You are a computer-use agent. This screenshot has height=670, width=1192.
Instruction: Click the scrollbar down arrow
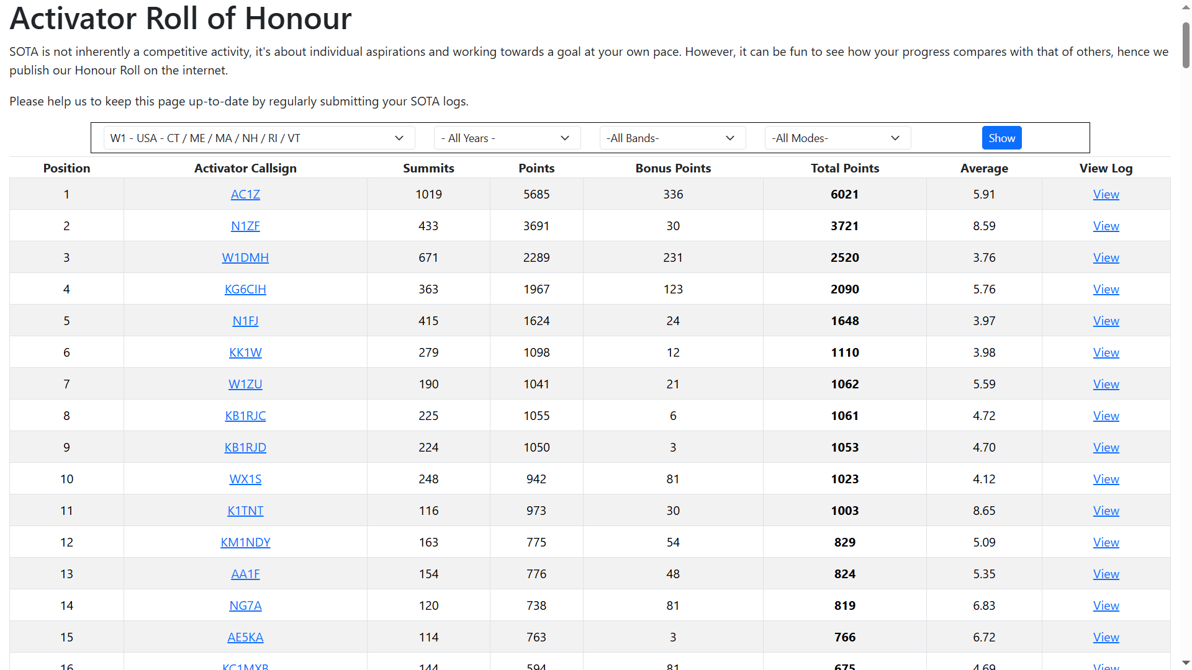(x=1186, y=663)
